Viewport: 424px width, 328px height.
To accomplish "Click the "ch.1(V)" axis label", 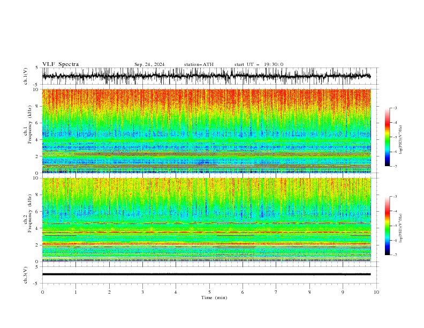I will click(x=26, y=76).
